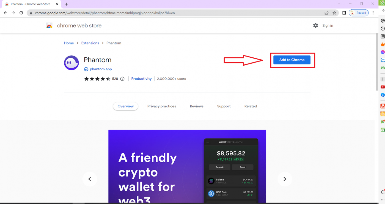Open the Related tab
The width and height of the screenshot is (385, 204).
[251, 106]
